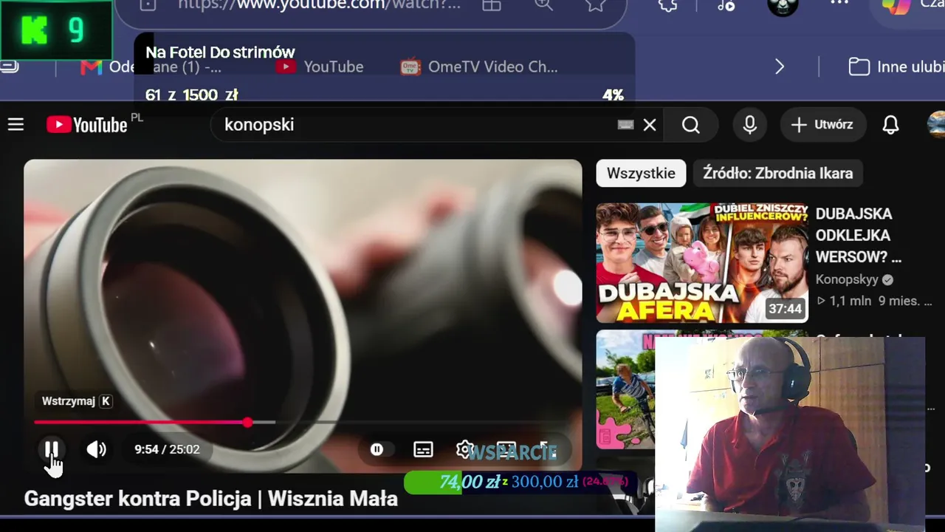Open the "Utwórz" create menu
This screenshot has width=945, height=532.
[x=822, y=125]
